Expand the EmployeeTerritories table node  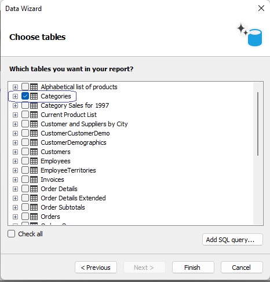point(15,170)
